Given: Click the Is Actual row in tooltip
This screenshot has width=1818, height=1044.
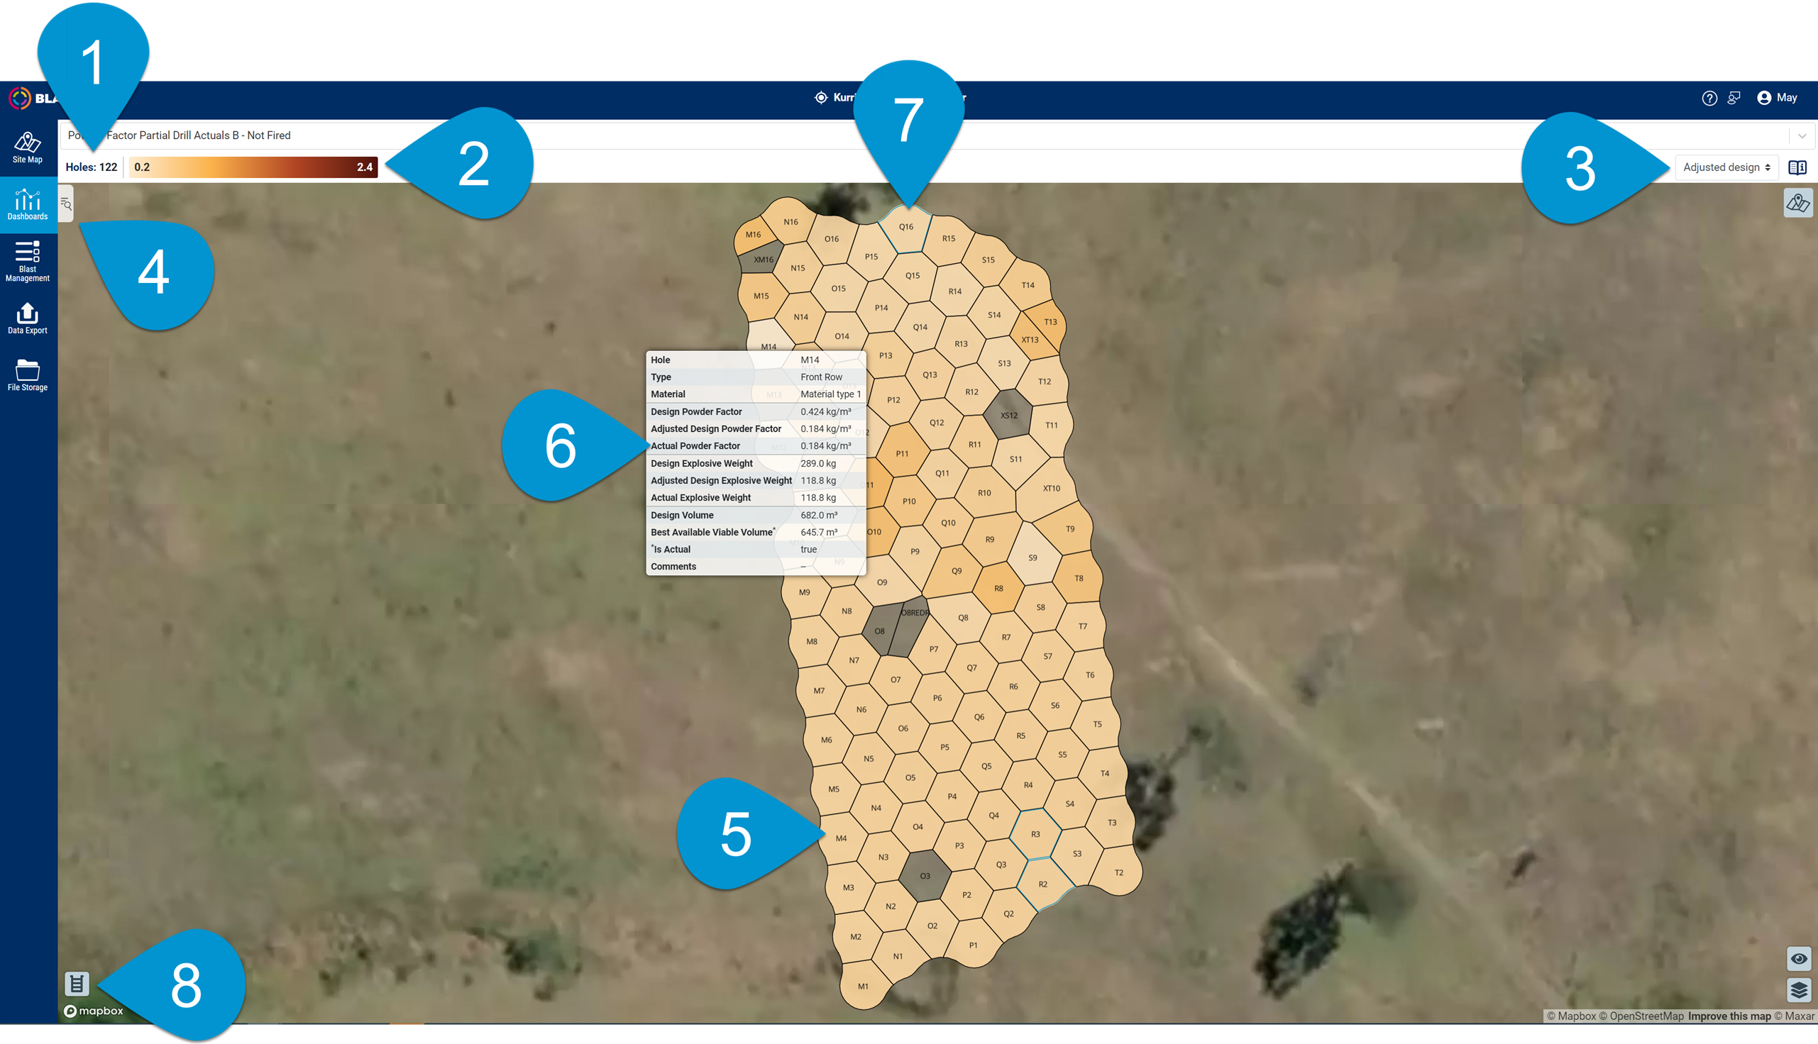Looking at the screenshot, I should 755,549.
